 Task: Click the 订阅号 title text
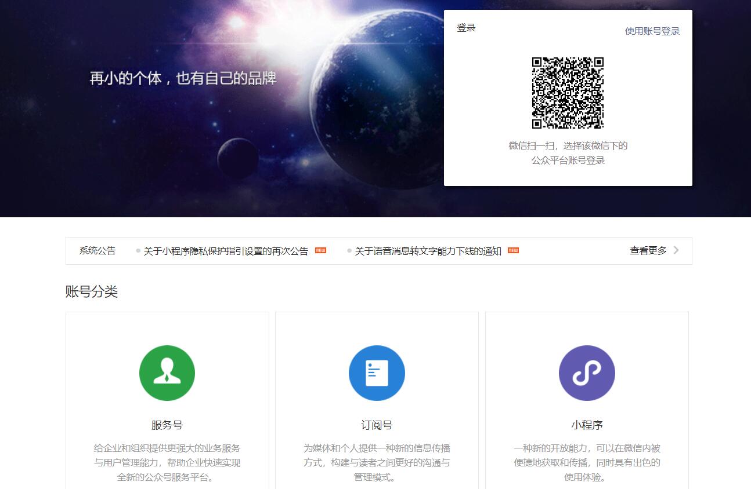tap(377, 425)
